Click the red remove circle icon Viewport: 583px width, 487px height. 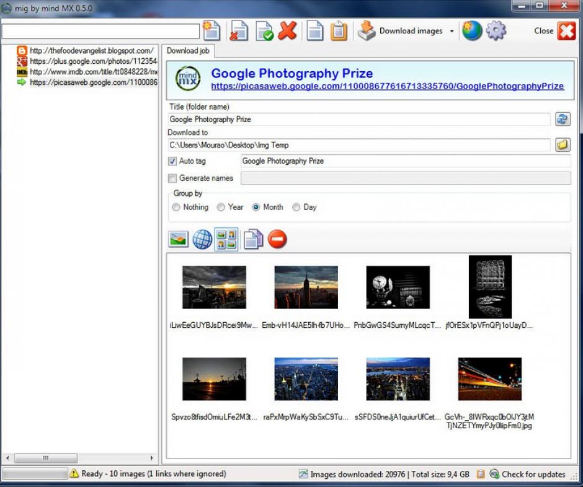[277, 239]
